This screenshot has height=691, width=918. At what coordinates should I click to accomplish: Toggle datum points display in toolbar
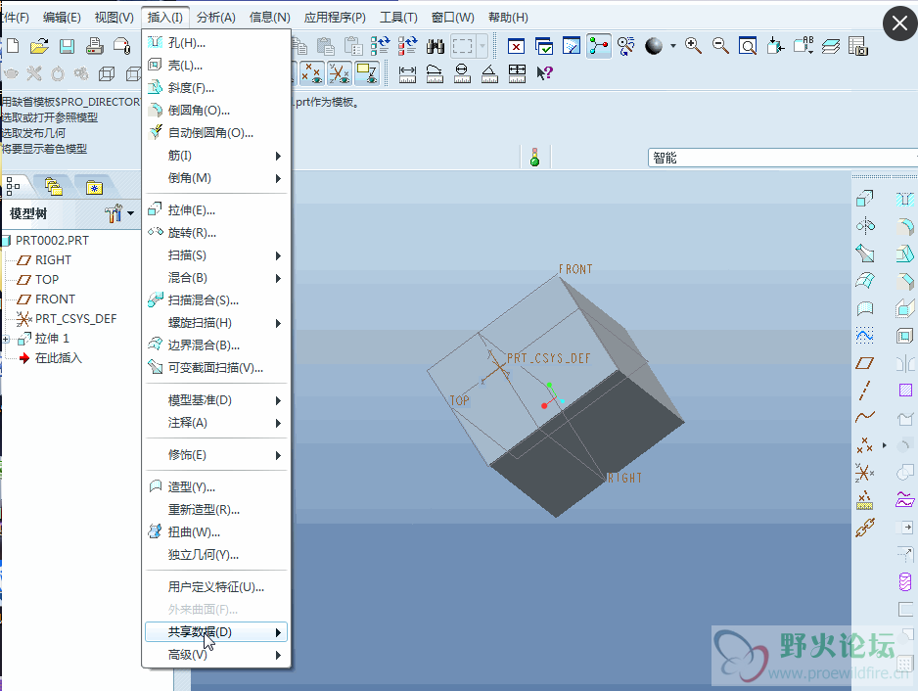pyautogui.click(x=312, y=73)
